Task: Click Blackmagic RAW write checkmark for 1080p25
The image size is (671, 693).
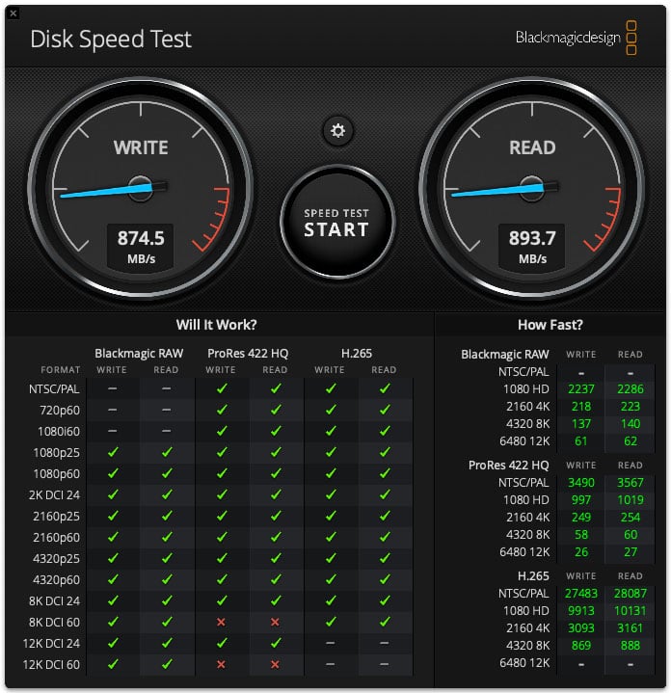Action: click(113, 452)
